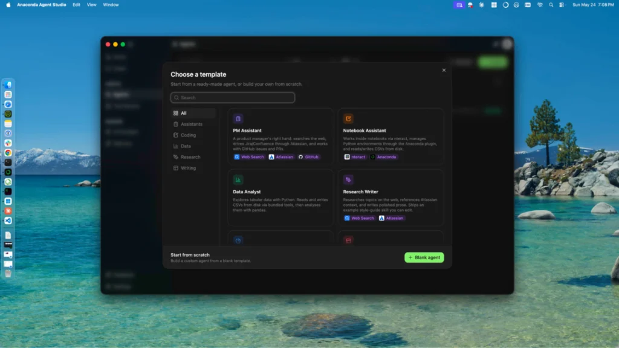Open the Apple menu
The width and height of the screenshot is (619, 348).
(x=8, y=5)
